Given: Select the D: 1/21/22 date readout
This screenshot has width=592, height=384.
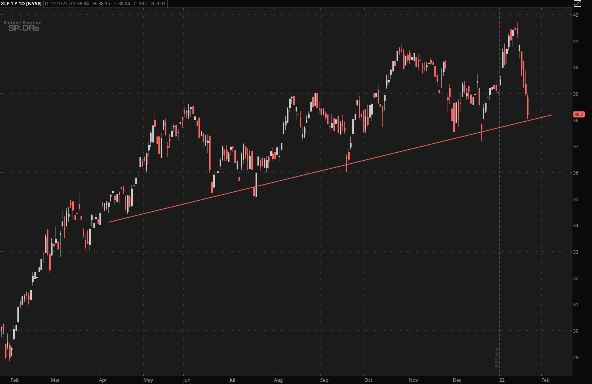Looking at the screenshot, I should pos(56,4).
